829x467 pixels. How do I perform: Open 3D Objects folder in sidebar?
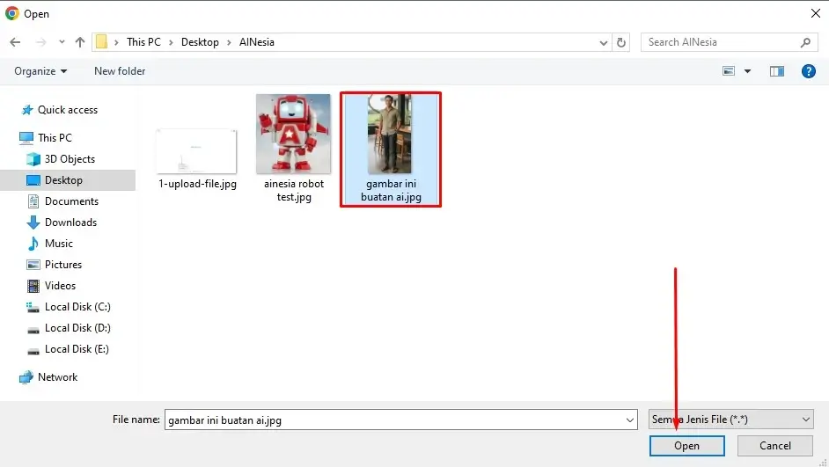click(70, 159)
